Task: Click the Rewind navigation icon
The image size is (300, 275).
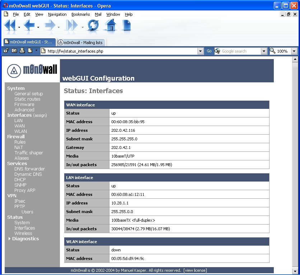Action: (x=9, y=25)
